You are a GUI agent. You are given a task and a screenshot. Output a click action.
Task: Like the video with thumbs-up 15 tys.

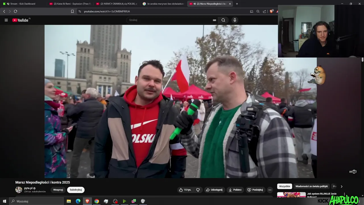[x=185, y=190]
